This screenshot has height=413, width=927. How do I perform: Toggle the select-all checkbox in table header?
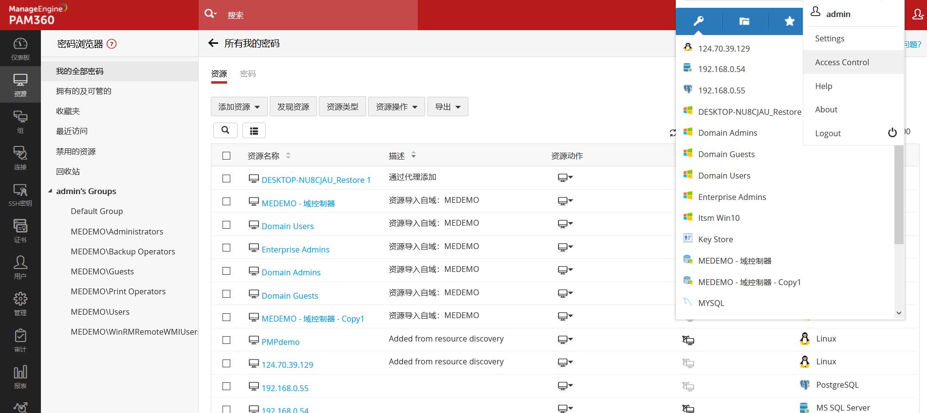tap(226, 156)
